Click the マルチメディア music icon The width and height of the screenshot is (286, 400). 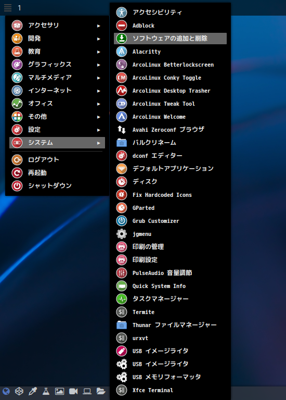point(17,78)
